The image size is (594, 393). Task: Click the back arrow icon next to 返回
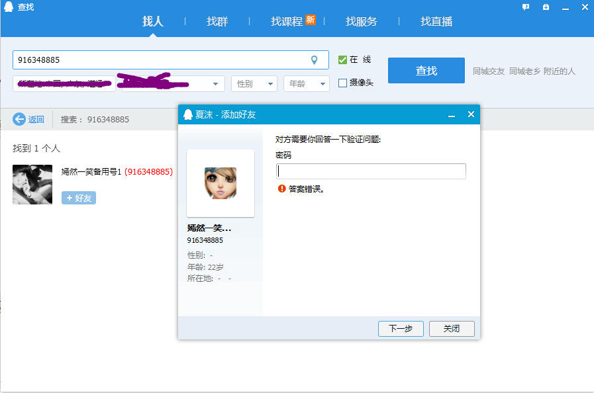coord(19,119)
